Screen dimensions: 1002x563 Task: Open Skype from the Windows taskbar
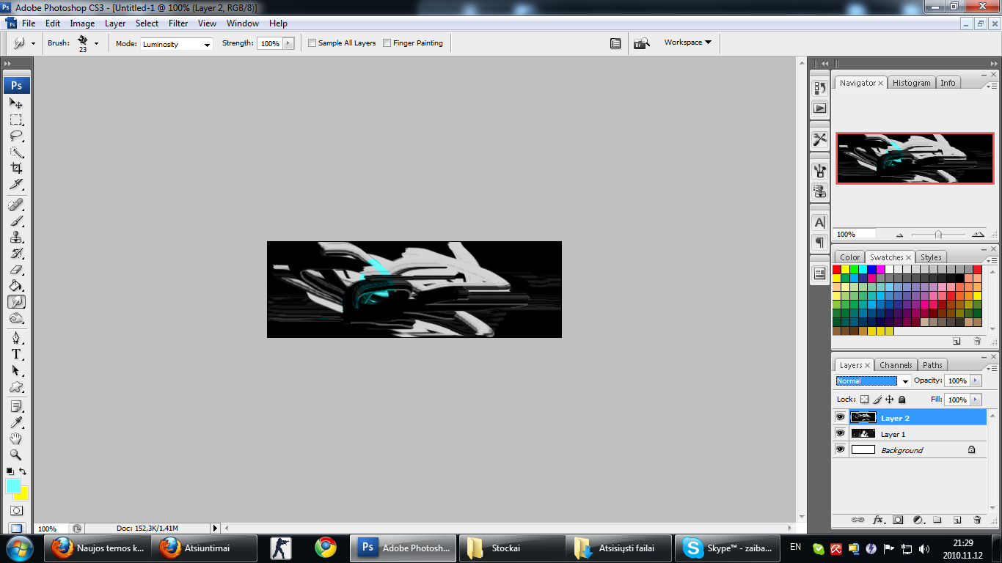(x=726, y=548)
